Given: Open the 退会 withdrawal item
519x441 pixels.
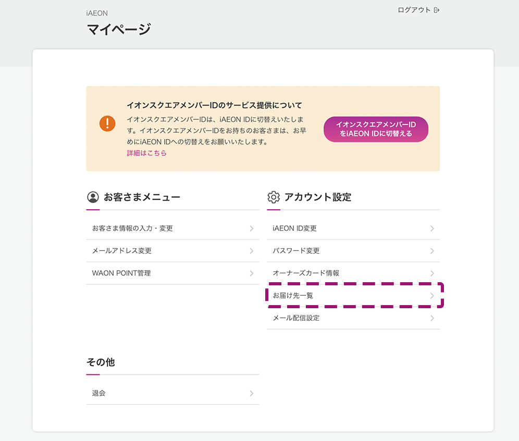Looking at the screenshot, I should (x=172, y=393).
